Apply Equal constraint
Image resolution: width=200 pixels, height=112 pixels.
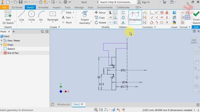click(167, 23)
